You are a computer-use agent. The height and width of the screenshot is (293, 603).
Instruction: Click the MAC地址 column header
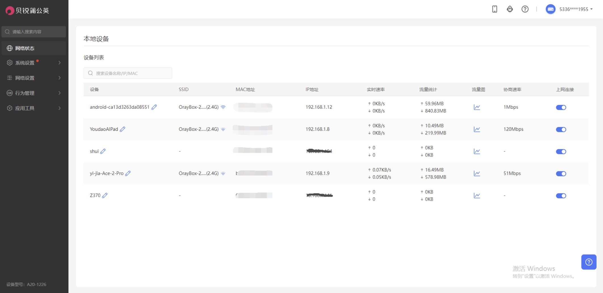245,89
